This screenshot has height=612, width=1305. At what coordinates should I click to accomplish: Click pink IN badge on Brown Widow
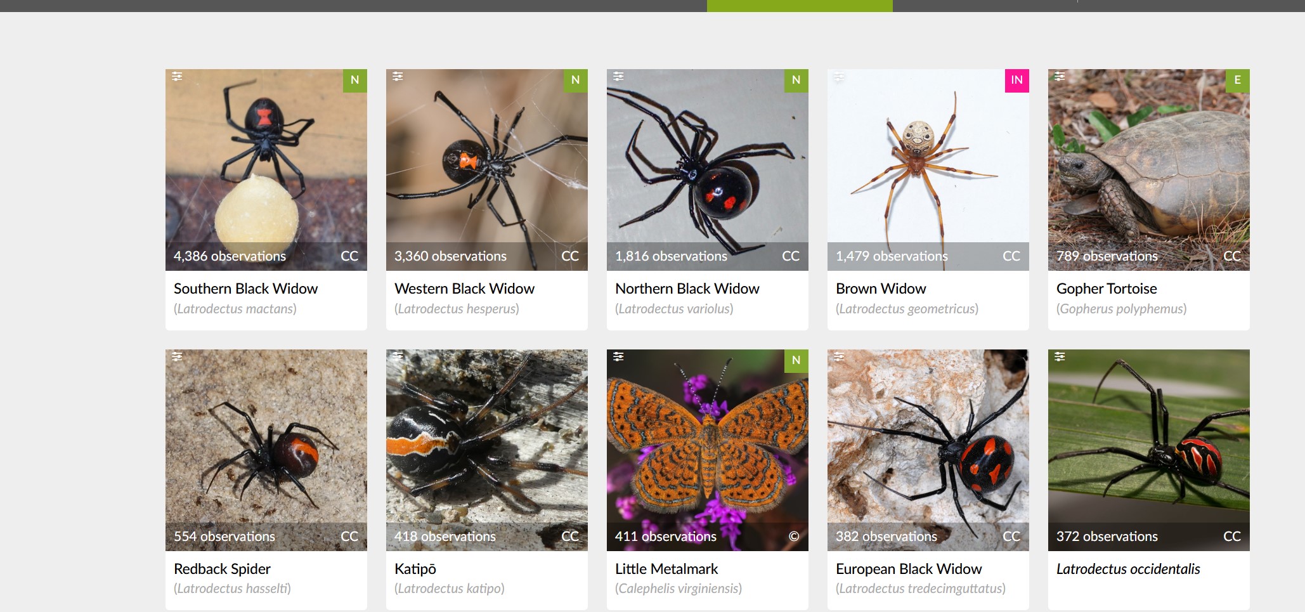tap(1016, 81)
